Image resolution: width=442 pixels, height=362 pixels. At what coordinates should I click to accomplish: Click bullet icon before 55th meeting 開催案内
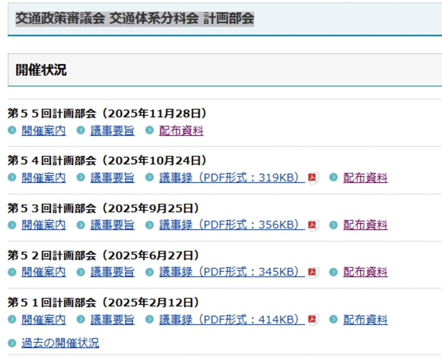12,131
